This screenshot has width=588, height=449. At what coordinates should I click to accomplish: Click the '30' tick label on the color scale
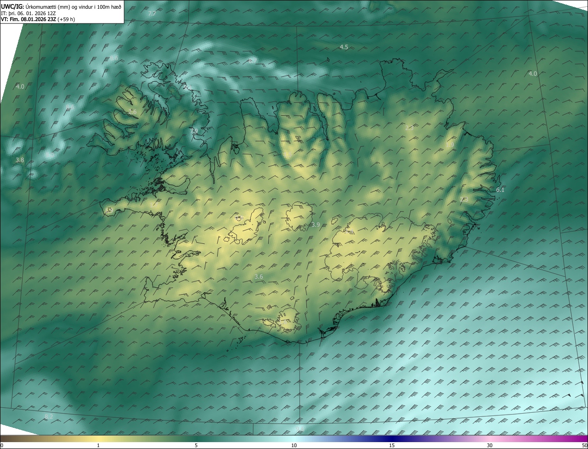pyautogui.click(x=490, y=446)
